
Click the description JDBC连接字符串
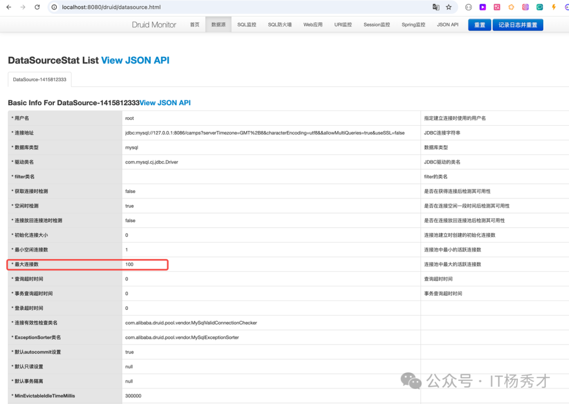442,133
